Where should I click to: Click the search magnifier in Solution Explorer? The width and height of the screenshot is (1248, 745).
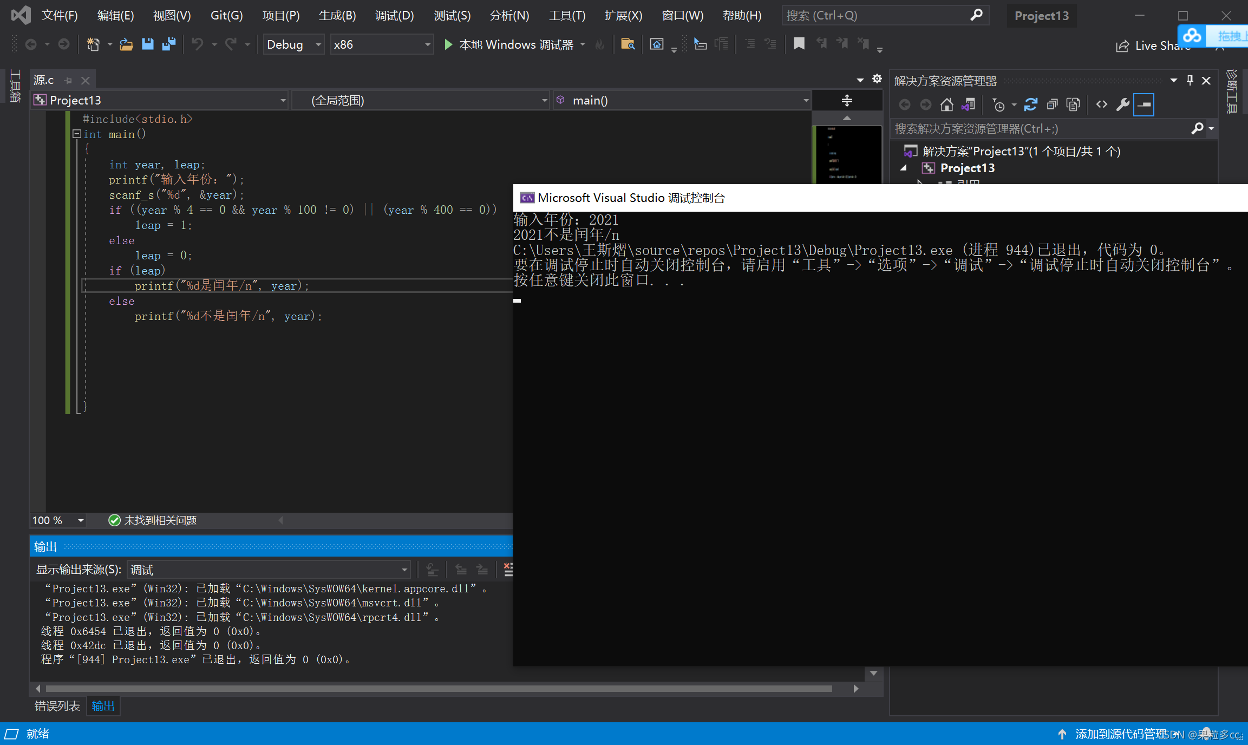tap(1197, 129)
